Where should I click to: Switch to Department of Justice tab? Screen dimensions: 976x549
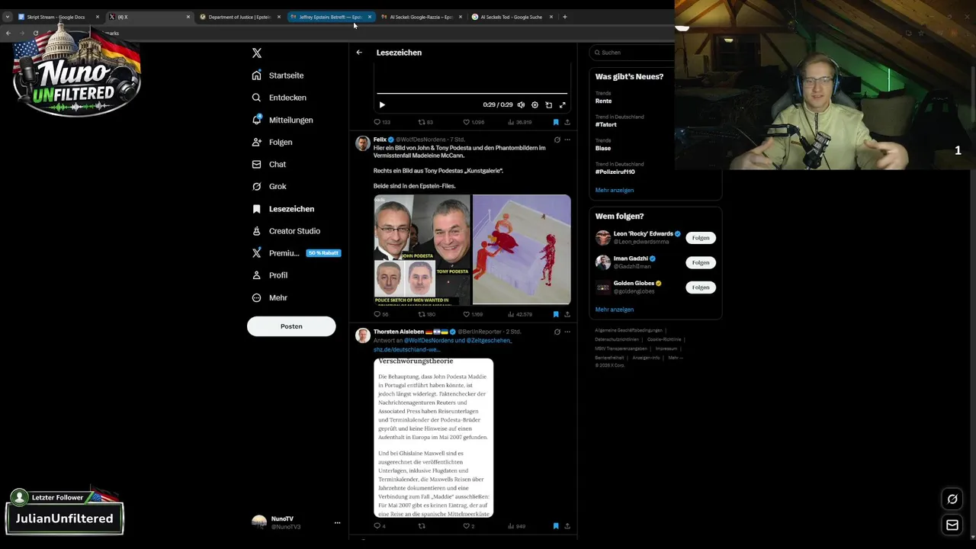click(239, 17)
